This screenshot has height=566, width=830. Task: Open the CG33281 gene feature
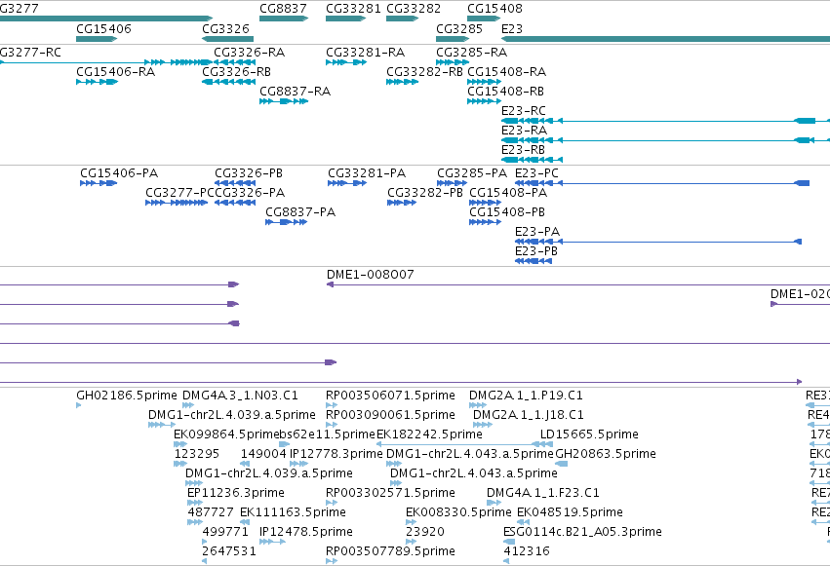pos(345,19)
